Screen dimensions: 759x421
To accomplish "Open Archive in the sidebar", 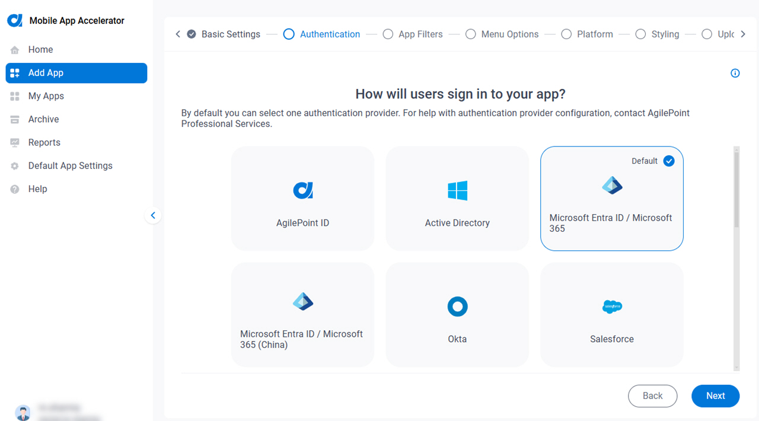I will point(76,119).
